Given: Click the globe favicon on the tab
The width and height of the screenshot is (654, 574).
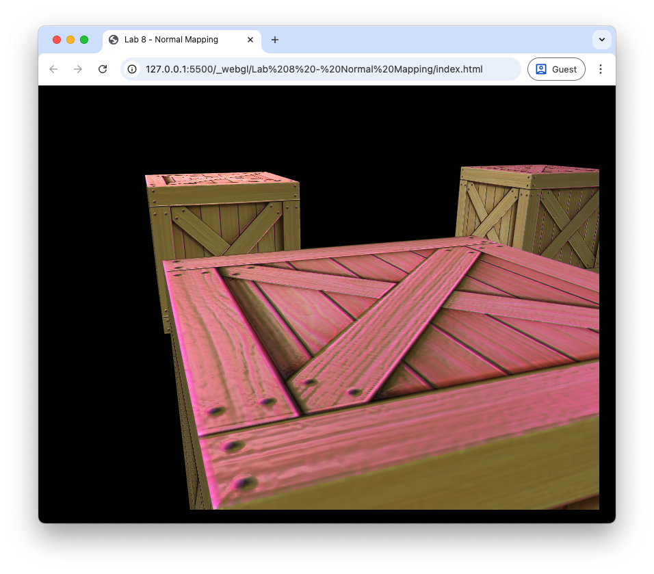Looking at the screenshot, I should point(114,40).
